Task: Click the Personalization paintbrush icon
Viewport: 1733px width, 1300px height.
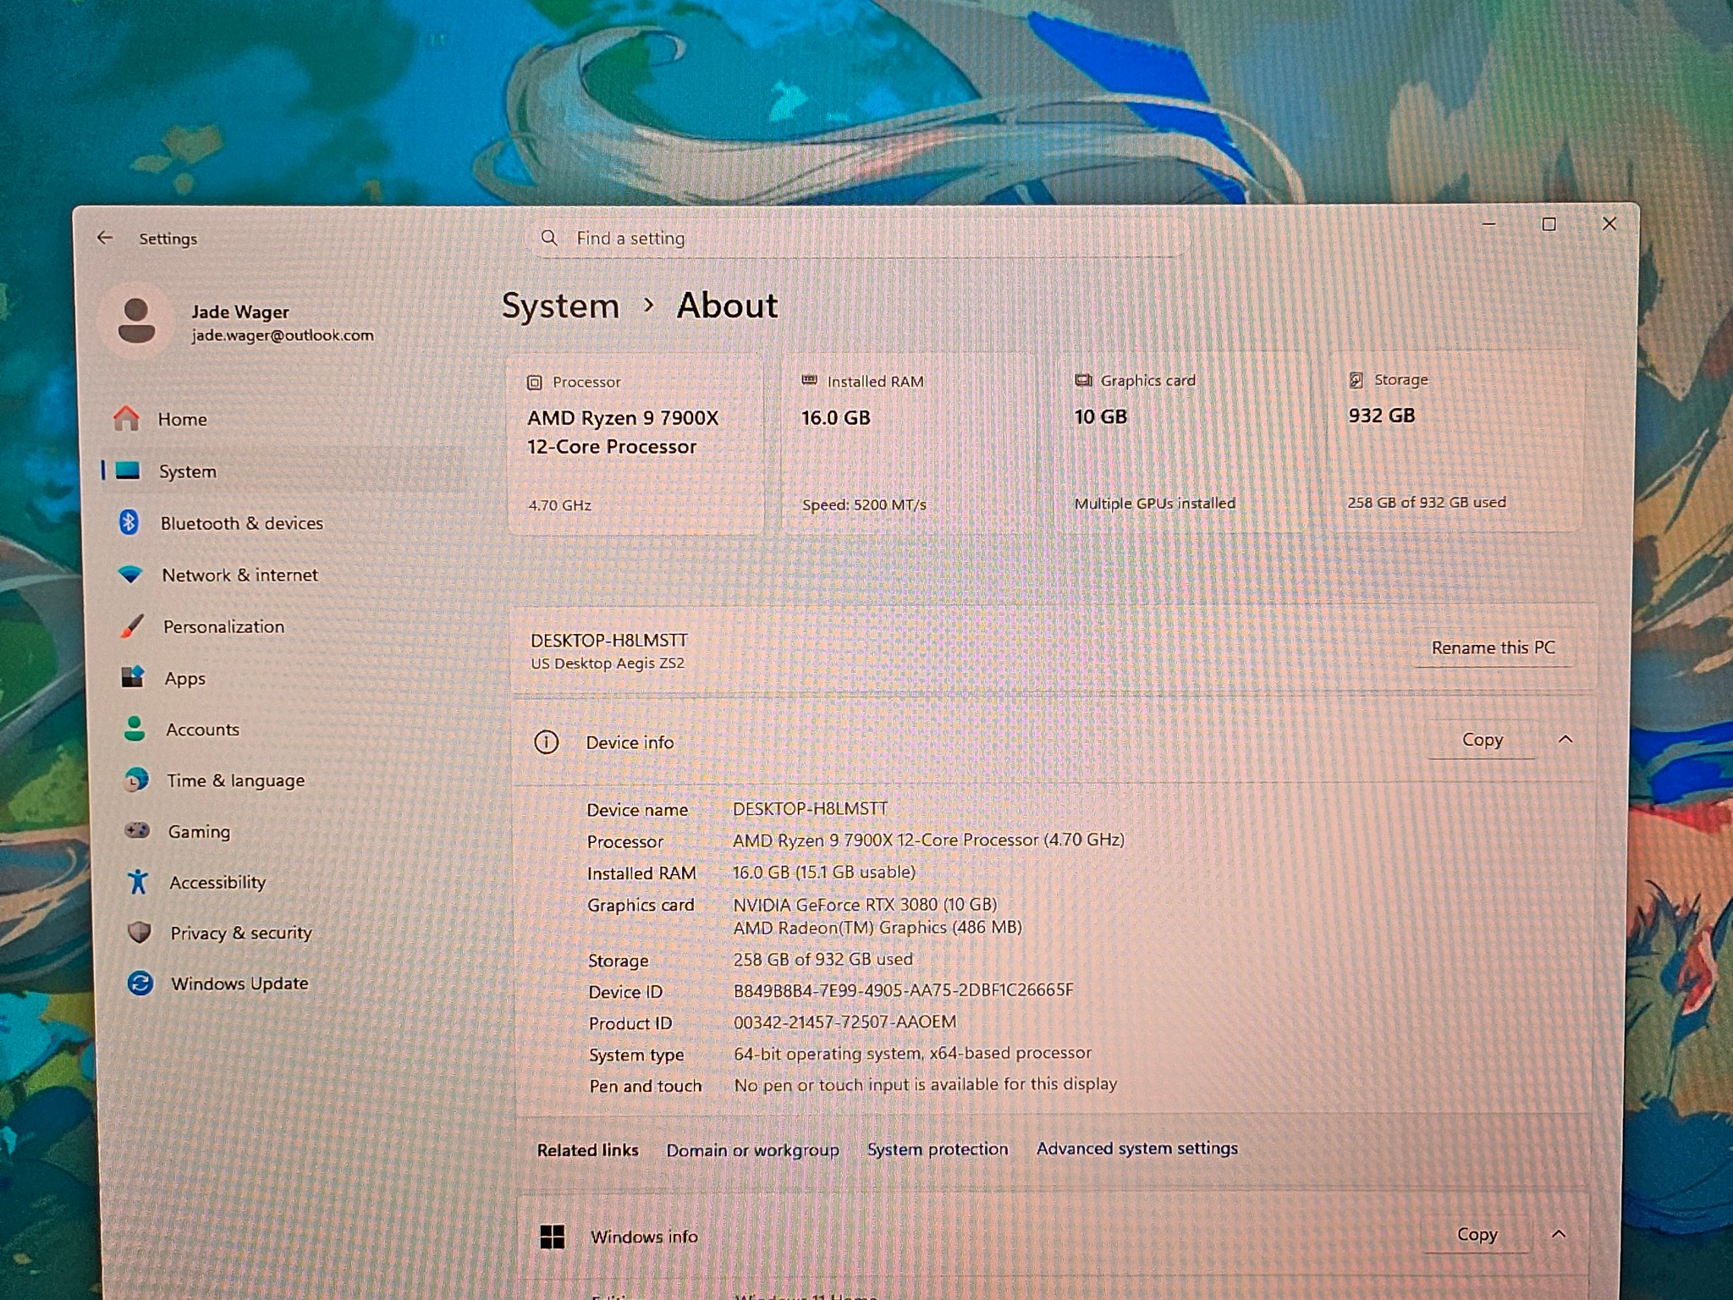Action: click(x=132, y=626)
